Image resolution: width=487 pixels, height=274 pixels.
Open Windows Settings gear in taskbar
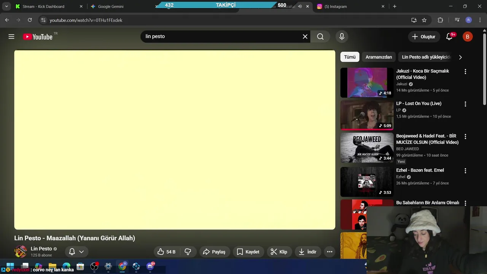pyautogui.click(x=108, y=266)
